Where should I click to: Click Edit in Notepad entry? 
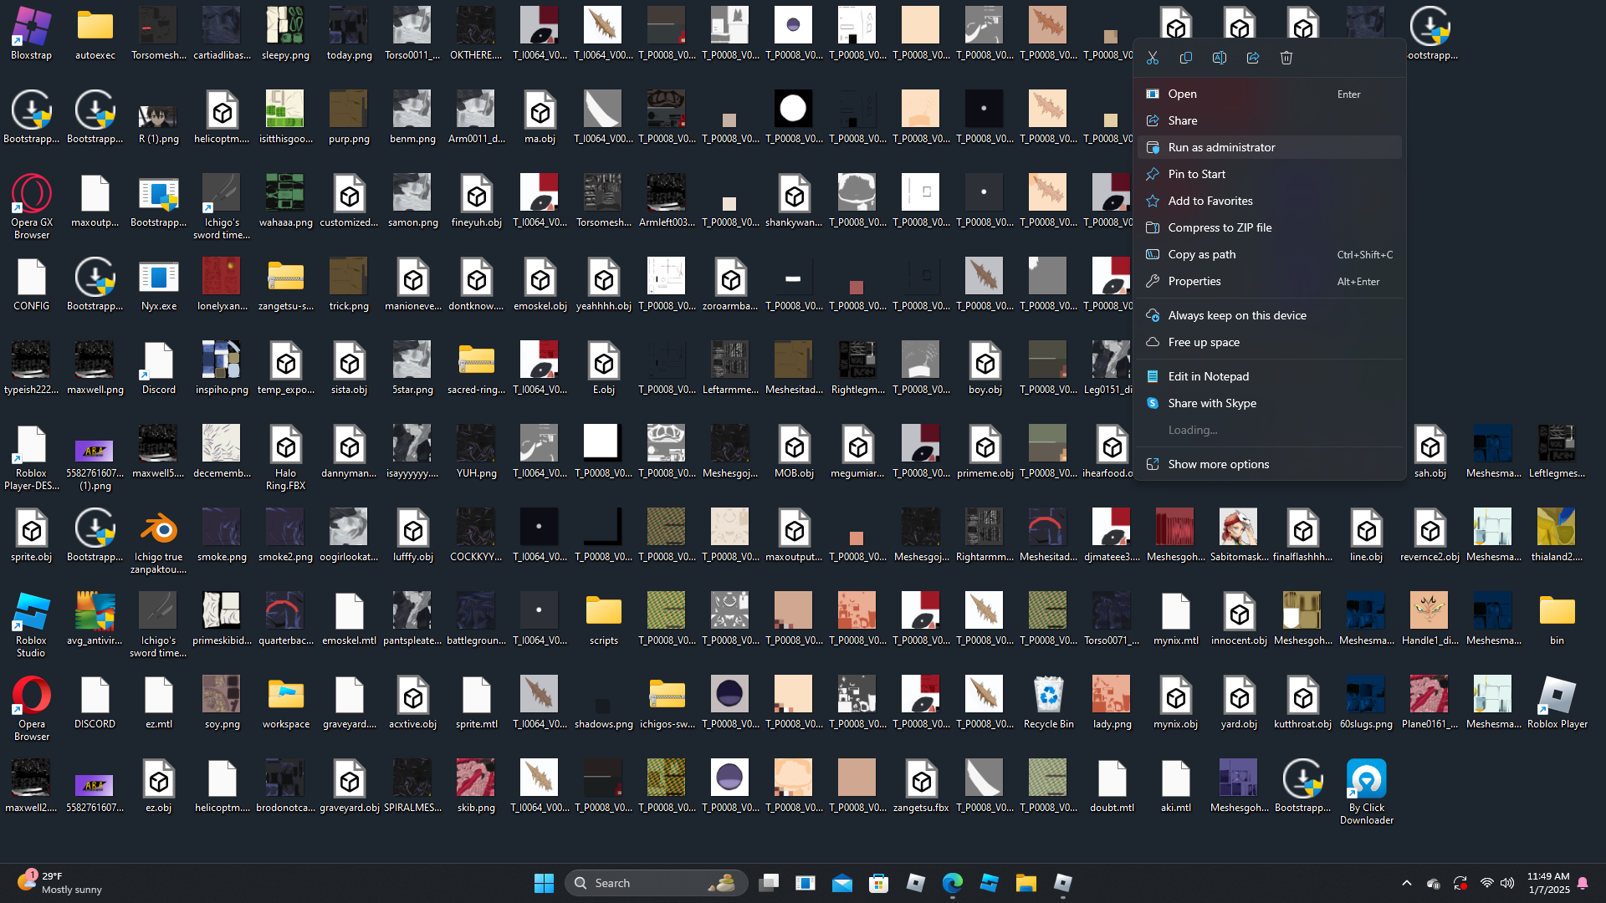click(x=1208, y=376)
